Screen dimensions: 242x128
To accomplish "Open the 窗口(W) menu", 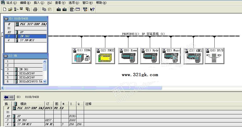I will tap(88, 3).
